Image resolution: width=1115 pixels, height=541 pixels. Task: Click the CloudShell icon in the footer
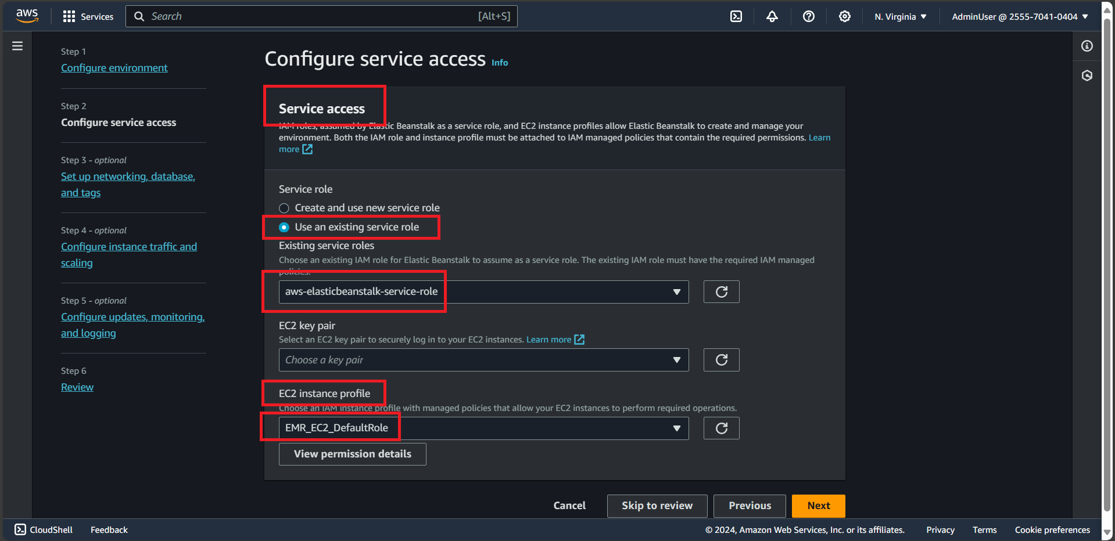click(20, 529)
